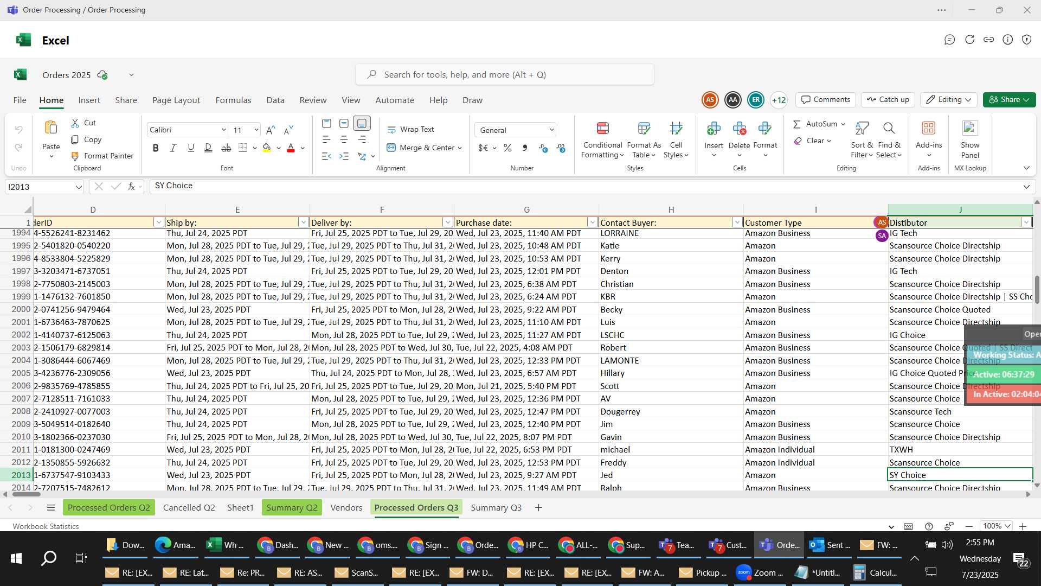Click the Copy icon
The height and width of the screenshot is (586, 1041).
[x=75, y=139]
